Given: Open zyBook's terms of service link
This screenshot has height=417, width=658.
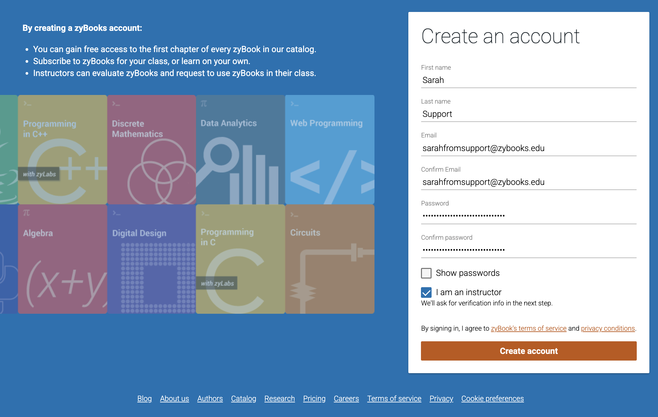Looking at the screenshot, I should [529, 328].
